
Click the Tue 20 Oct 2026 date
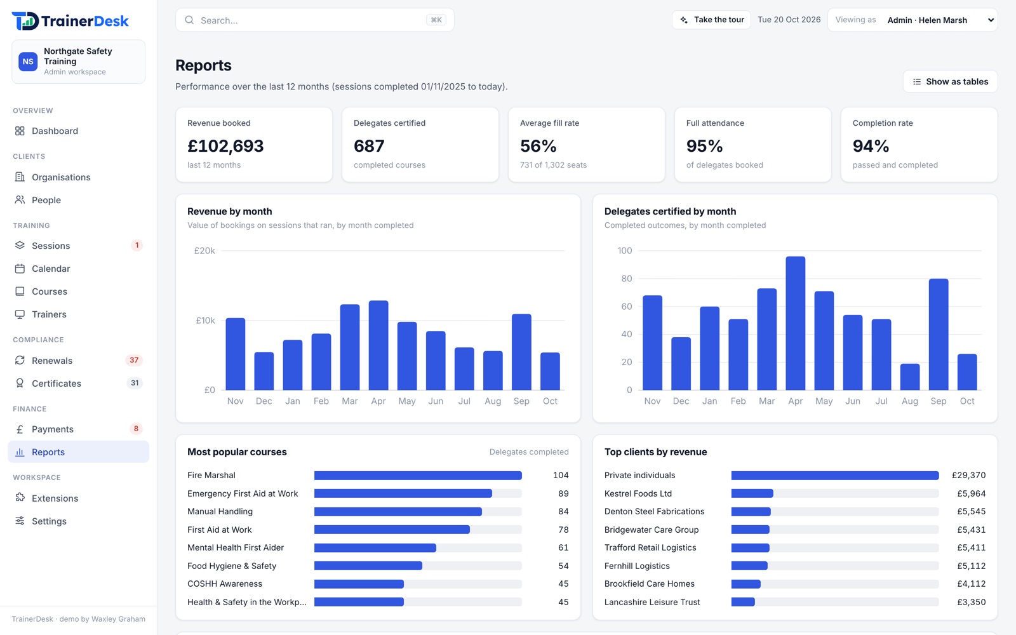coord(789,20)
